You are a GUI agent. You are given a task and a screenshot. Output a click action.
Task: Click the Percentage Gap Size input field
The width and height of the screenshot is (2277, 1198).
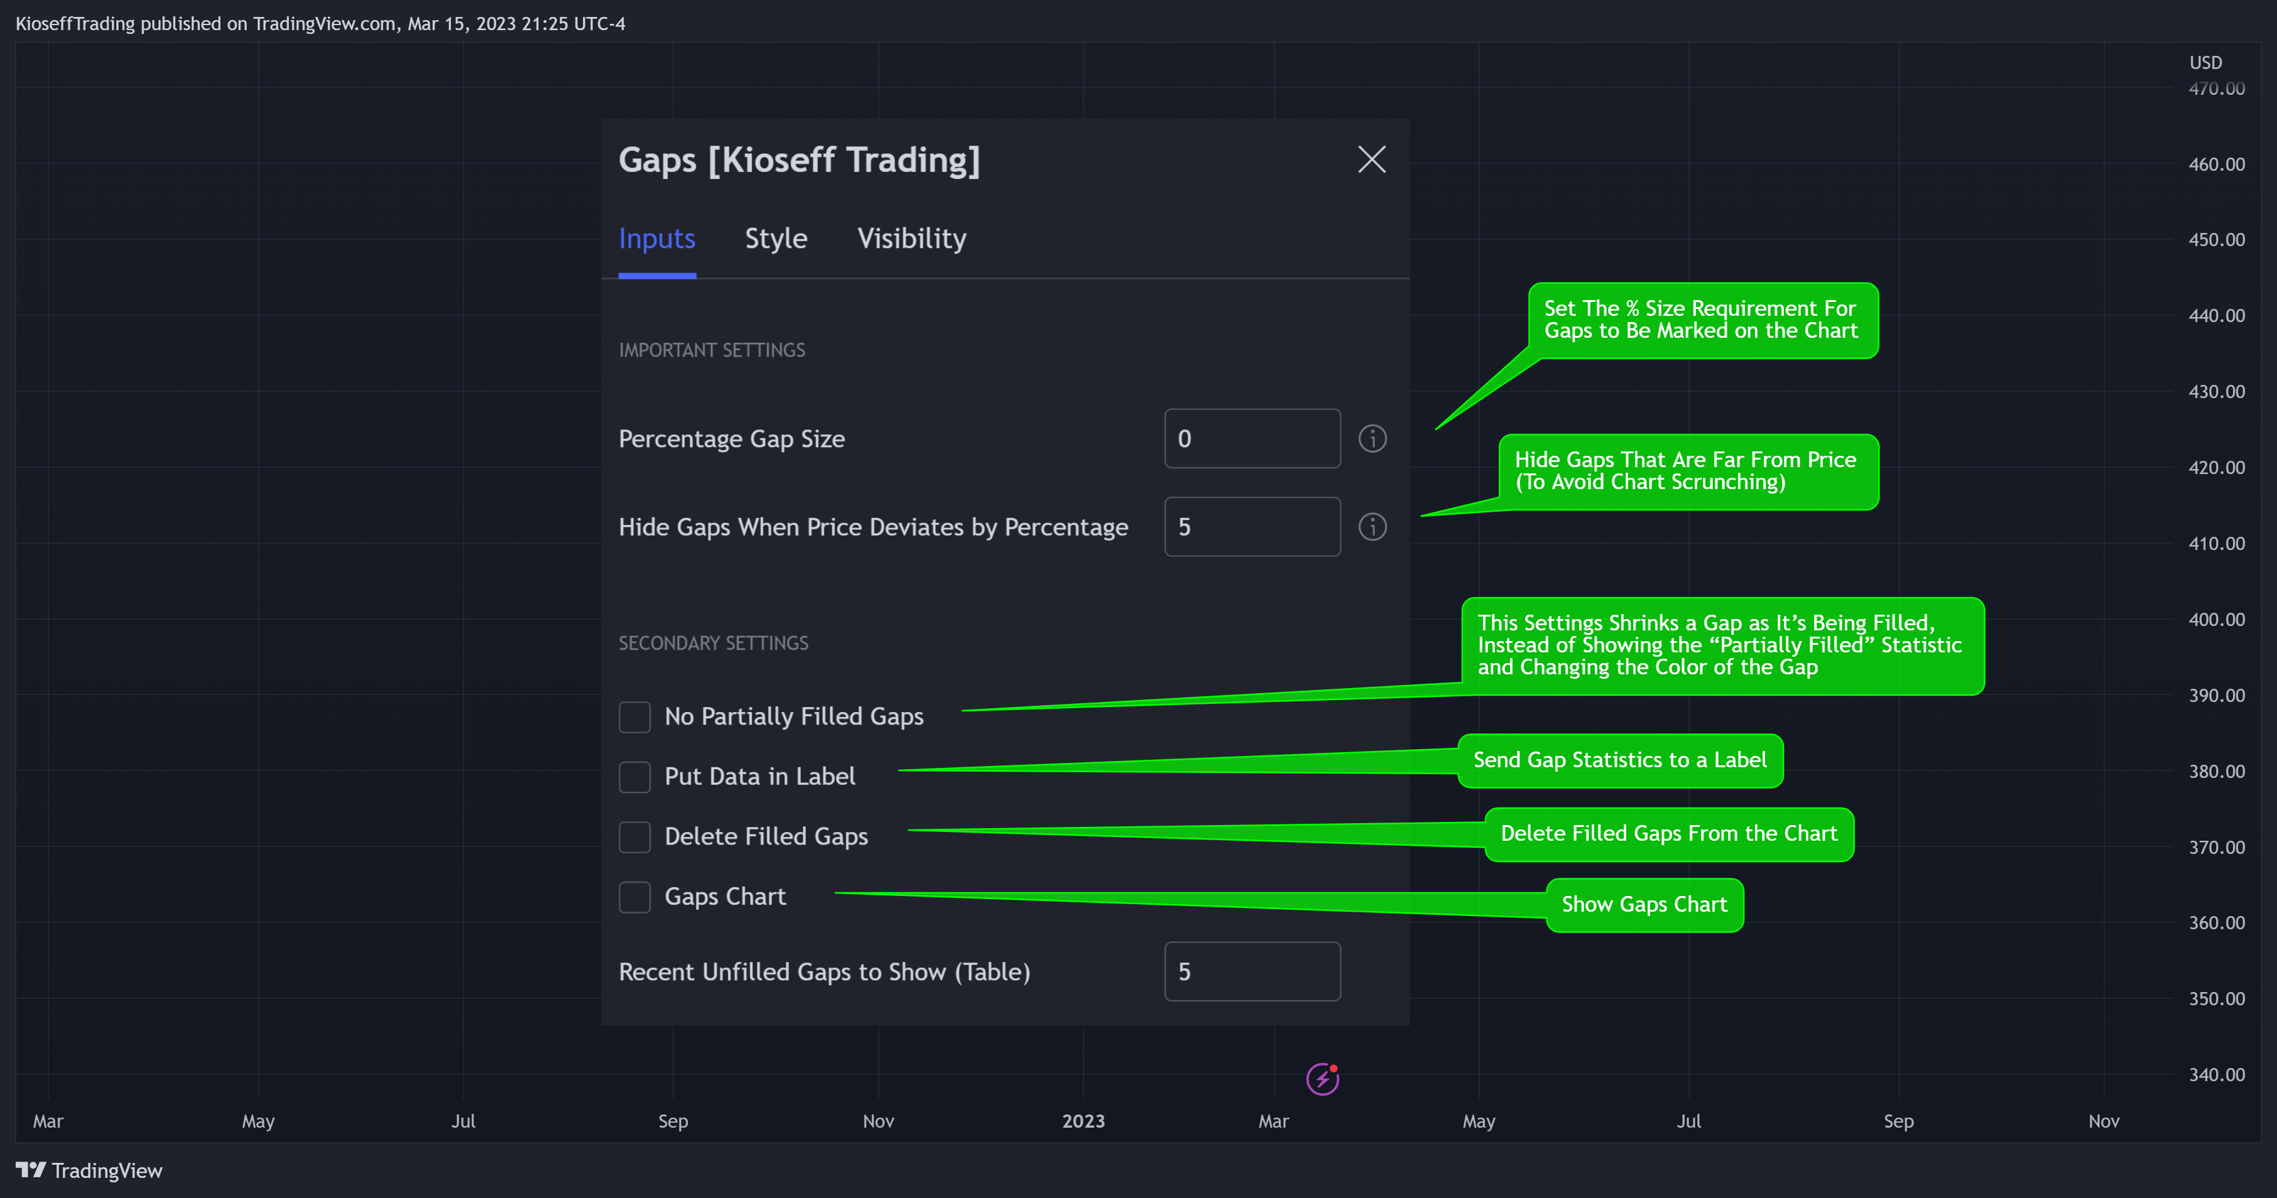point(1252,438)
